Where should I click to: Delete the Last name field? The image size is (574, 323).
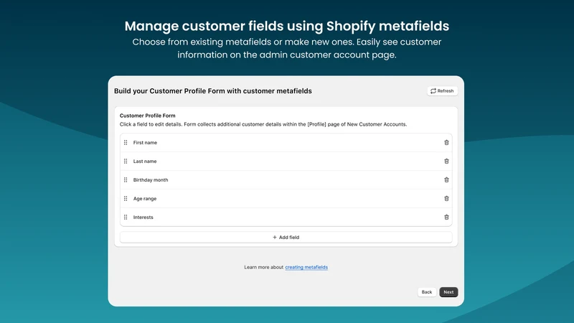[x=446, y=161]
